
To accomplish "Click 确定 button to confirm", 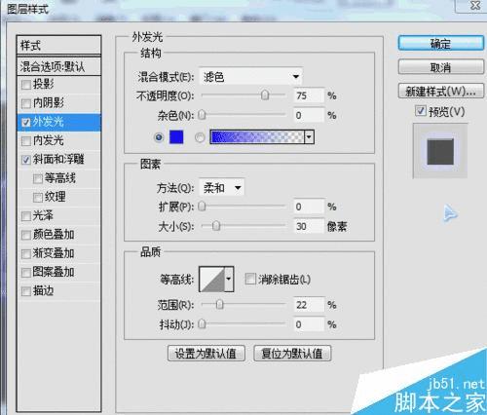I will [441, 43].
